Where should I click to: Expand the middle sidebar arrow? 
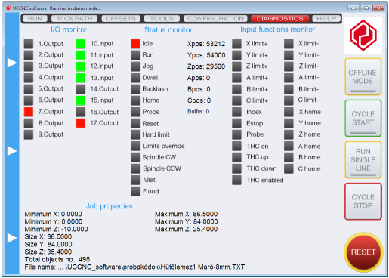(12, 151)
